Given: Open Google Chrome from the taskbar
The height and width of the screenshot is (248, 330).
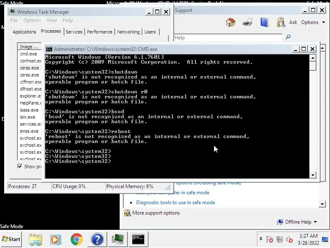Looking at the screenshot, I should tap(77, 239).
